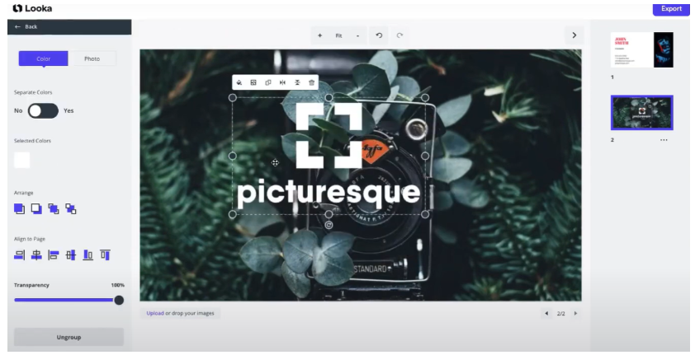695x355 pixels.
Task: Click the 2/2 page indicator
Action: pyautogui.click(x=560, y=314)
